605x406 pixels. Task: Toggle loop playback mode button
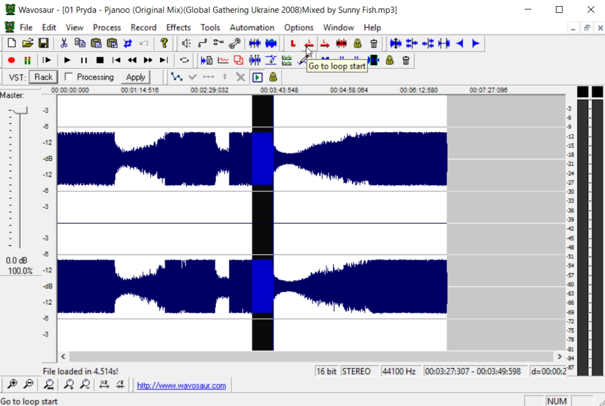(184, 60)
